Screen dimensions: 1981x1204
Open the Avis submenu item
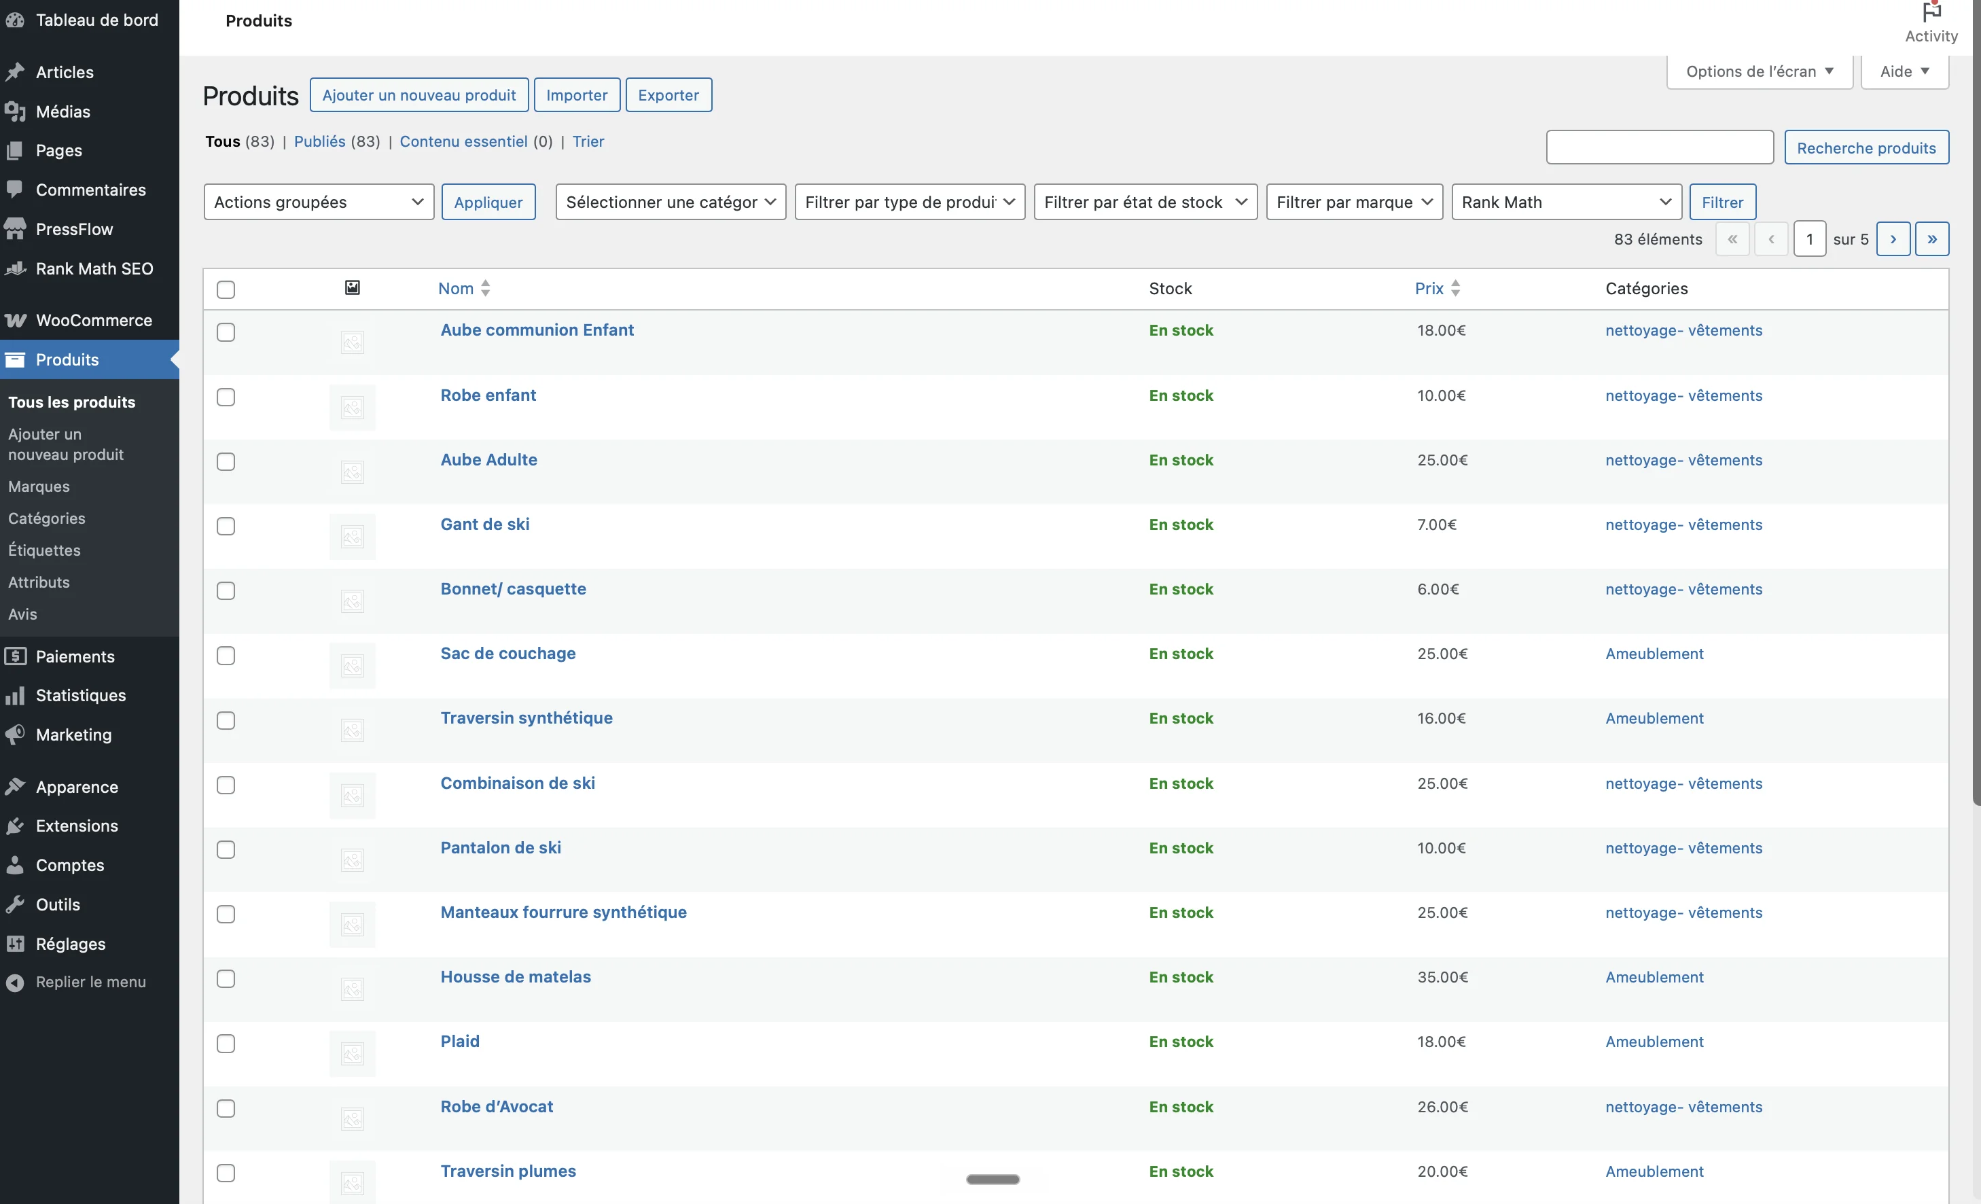point(22,614)
